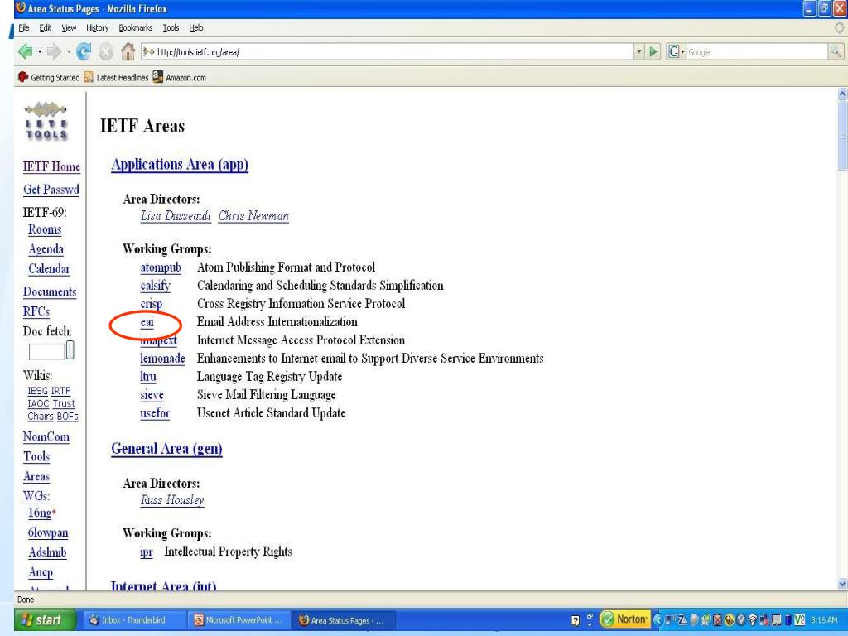Click the Forward arrow button
Image resolution: width=848 pixels, height=636 pixels.
click(x=54, y=52)
